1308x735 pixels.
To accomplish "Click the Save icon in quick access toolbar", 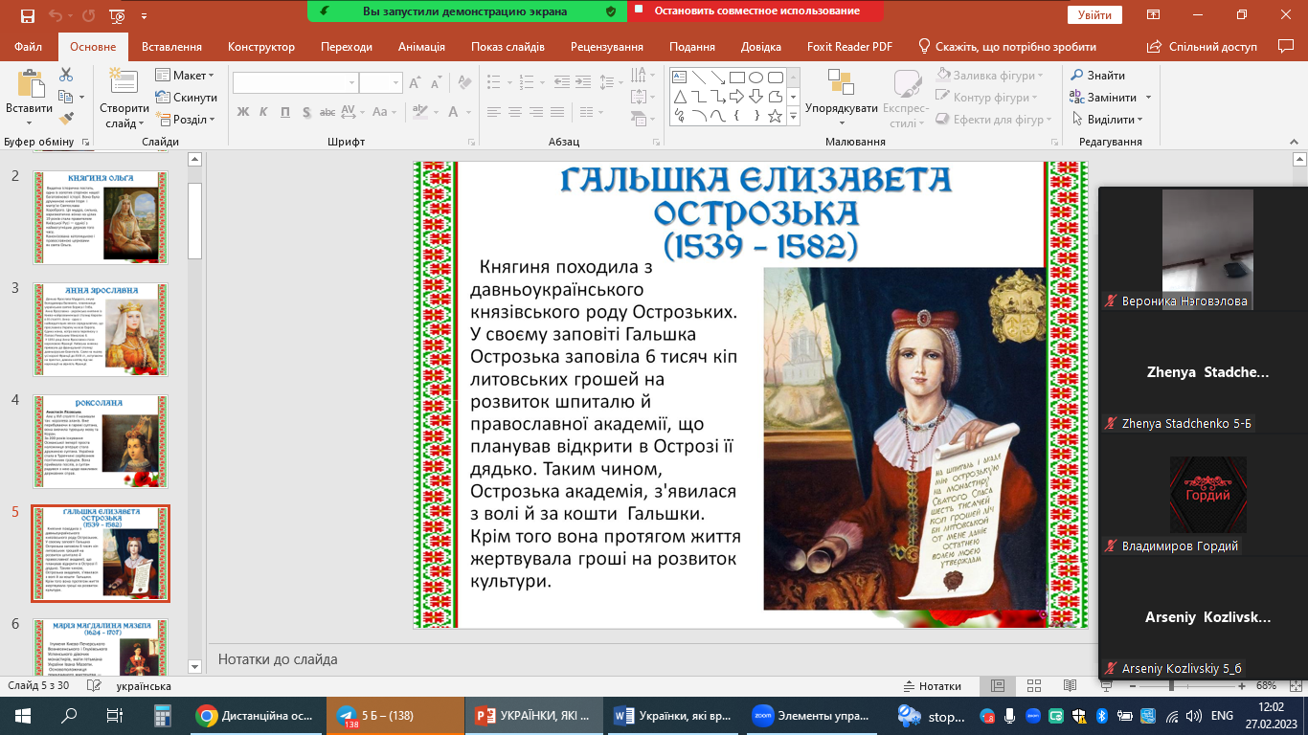I will 27,15.
